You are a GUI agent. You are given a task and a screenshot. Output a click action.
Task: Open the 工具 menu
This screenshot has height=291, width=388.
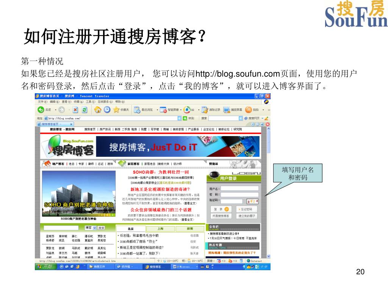pyautogui.click(x=91, y=102)
